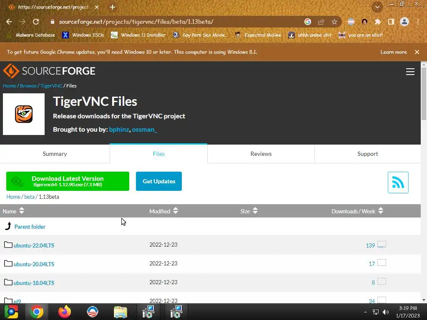
Task: Open the bphinz author profile link
Action: [119, 130]
